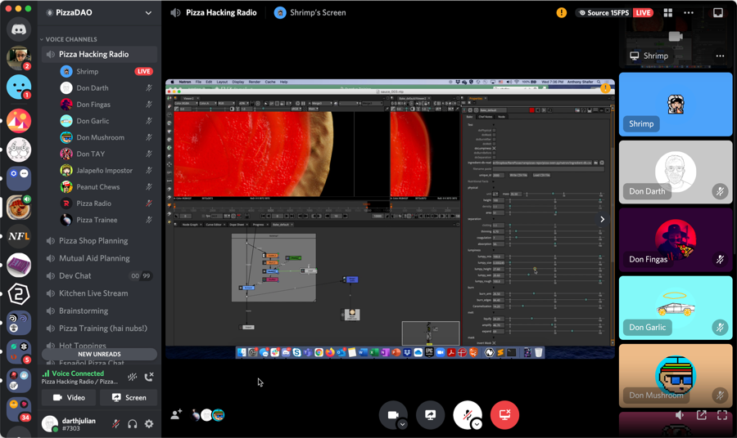
Task: Unmute microphone with the white mic button
Action: (x=467, y=414)
